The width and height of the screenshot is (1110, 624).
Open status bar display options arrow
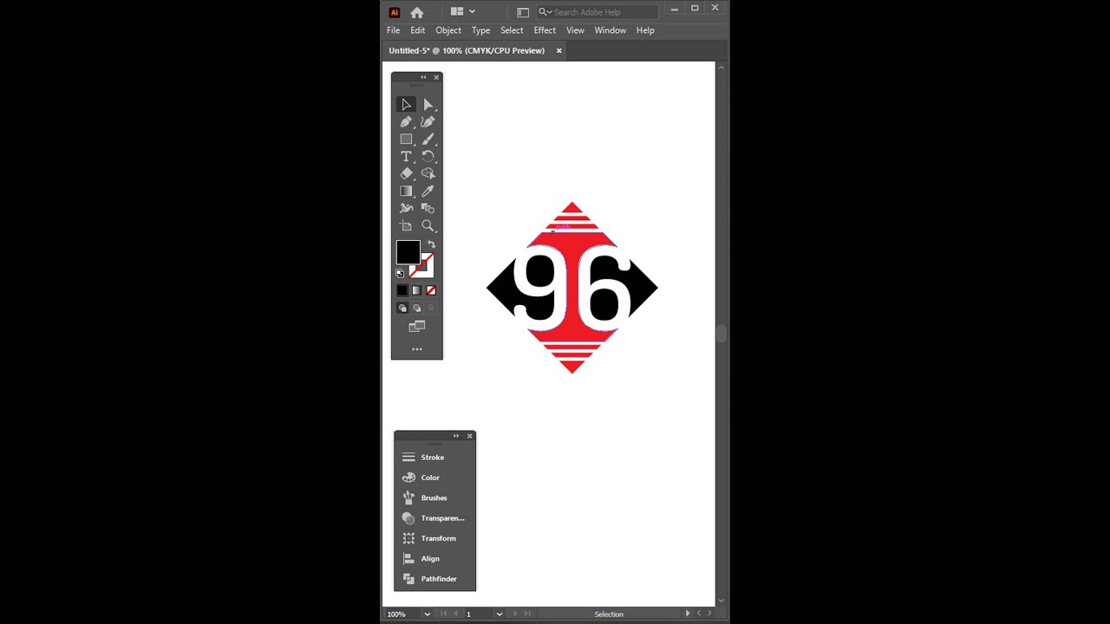(x=688, y=614)
